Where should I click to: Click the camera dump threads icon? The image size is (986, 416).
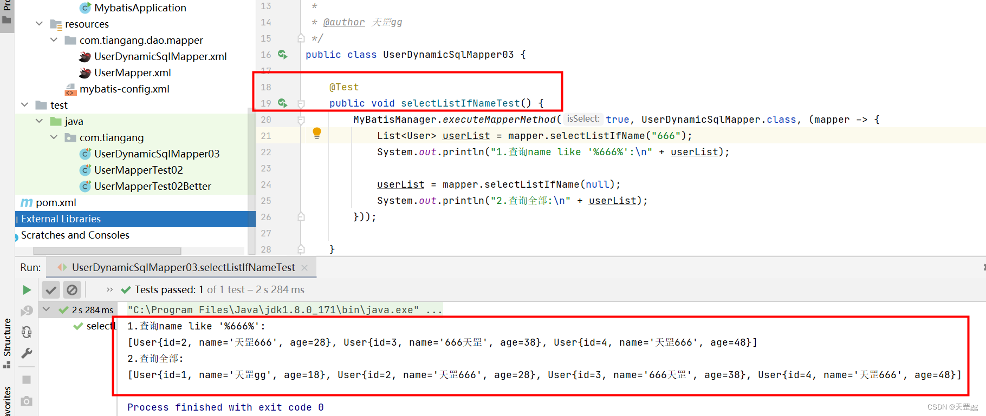[x=27, y=401]
